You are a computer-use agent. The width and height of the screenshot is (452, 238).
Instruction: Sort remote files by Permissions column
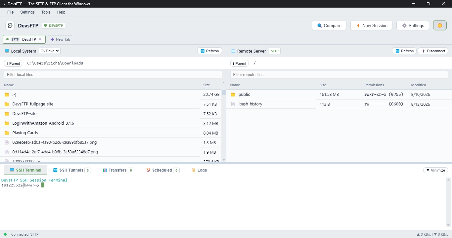click(374, 85)
